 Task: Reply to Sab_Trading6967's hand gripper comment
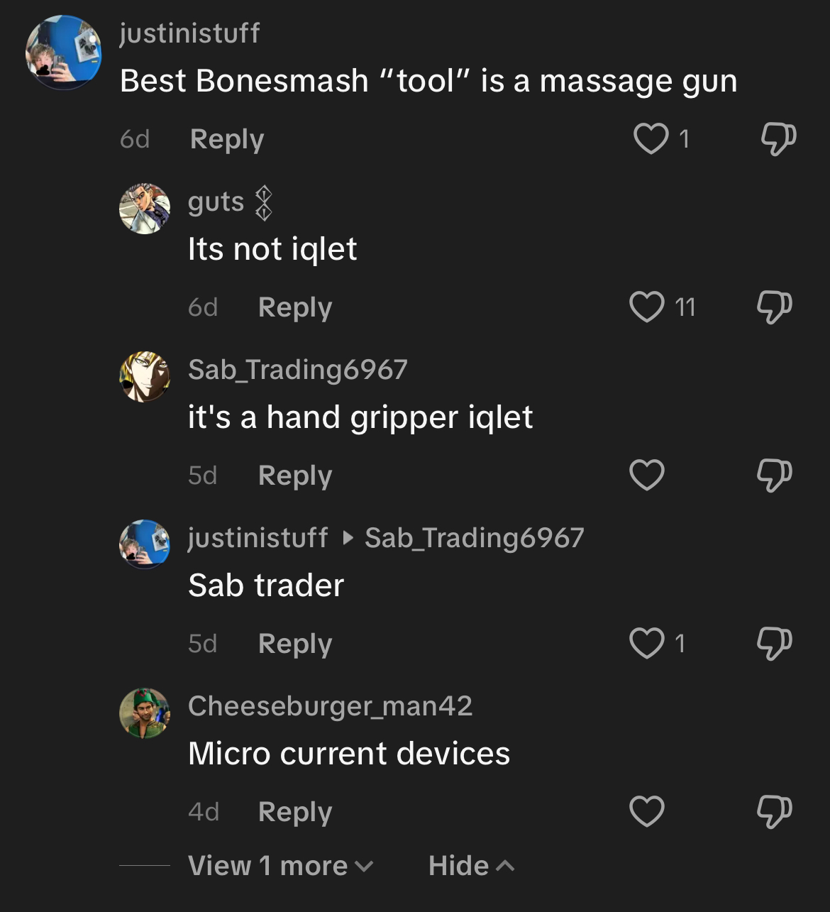click(295, 476)
